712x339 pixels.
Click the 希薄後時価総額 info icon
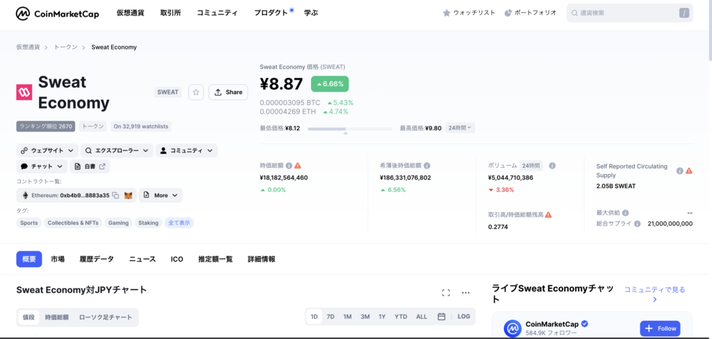pyautogui.click(x=427, y=166)
